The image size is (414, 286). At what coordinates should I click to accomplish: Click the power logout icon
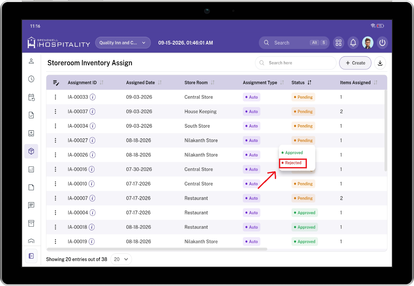[382, 43]
